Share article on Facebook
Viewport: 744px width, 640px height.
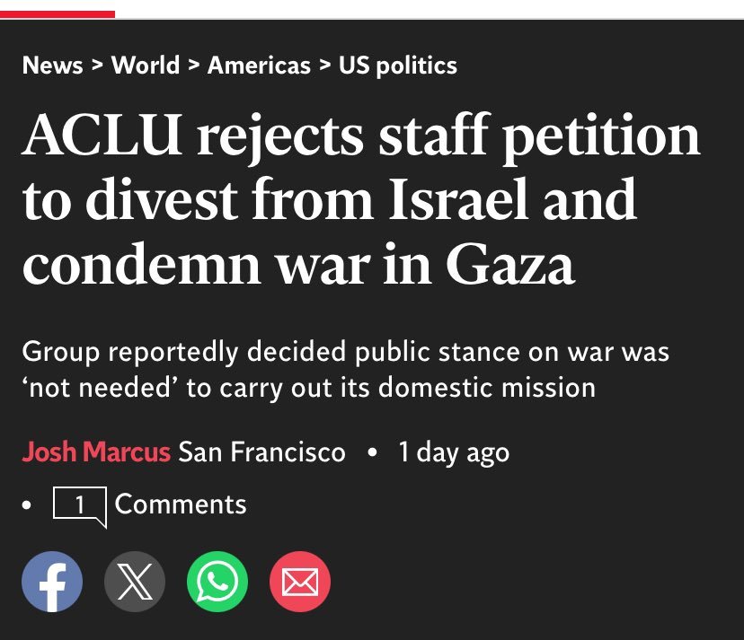tap(52, 582)
